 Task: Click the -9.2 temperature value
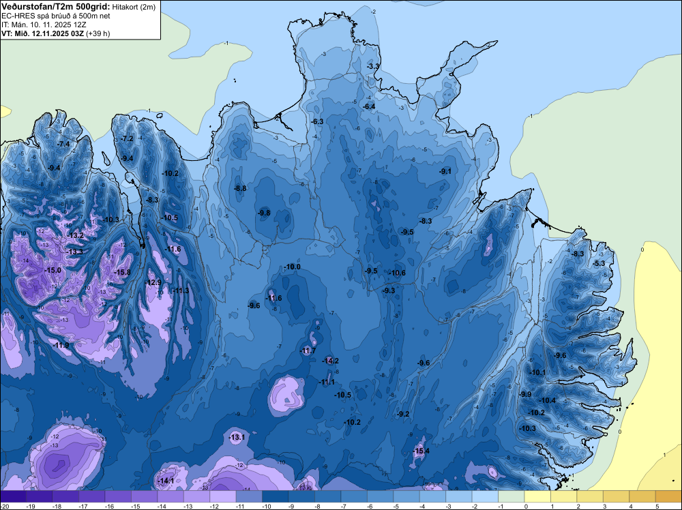tap(403, 414)
